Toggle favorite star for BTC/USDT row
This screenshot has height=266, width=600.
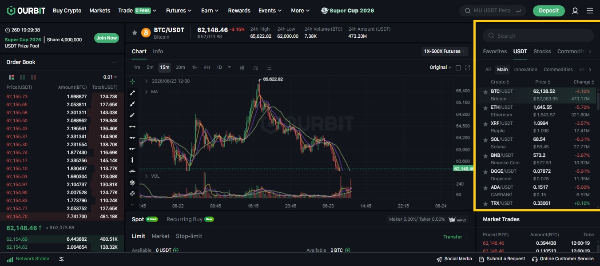[x=485, y=92]
